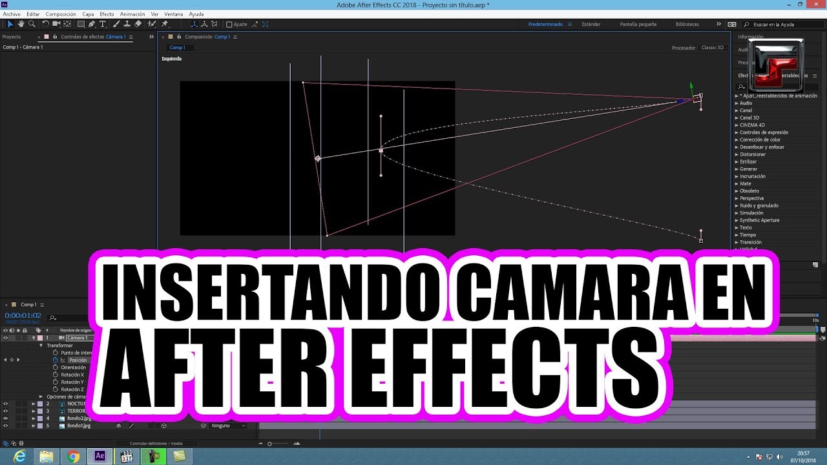Open Composición menu
This screenshot has height=465, width=827.
pos(61,14)
